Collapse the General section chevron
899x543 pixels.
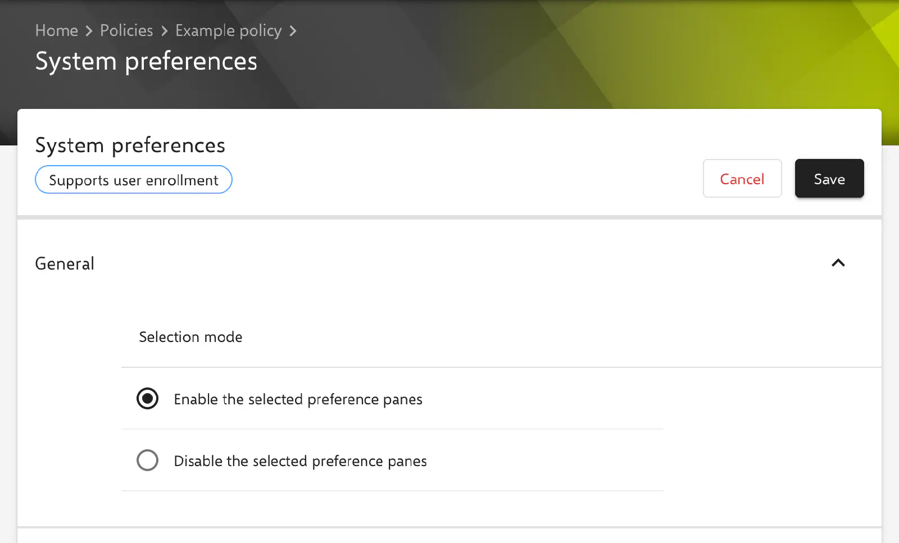point(838,263)
